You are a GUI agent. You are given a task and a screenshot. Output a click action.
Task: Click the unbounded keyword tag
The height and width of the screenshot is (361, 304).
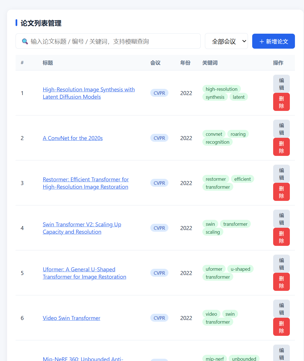[x=244, y=358]
